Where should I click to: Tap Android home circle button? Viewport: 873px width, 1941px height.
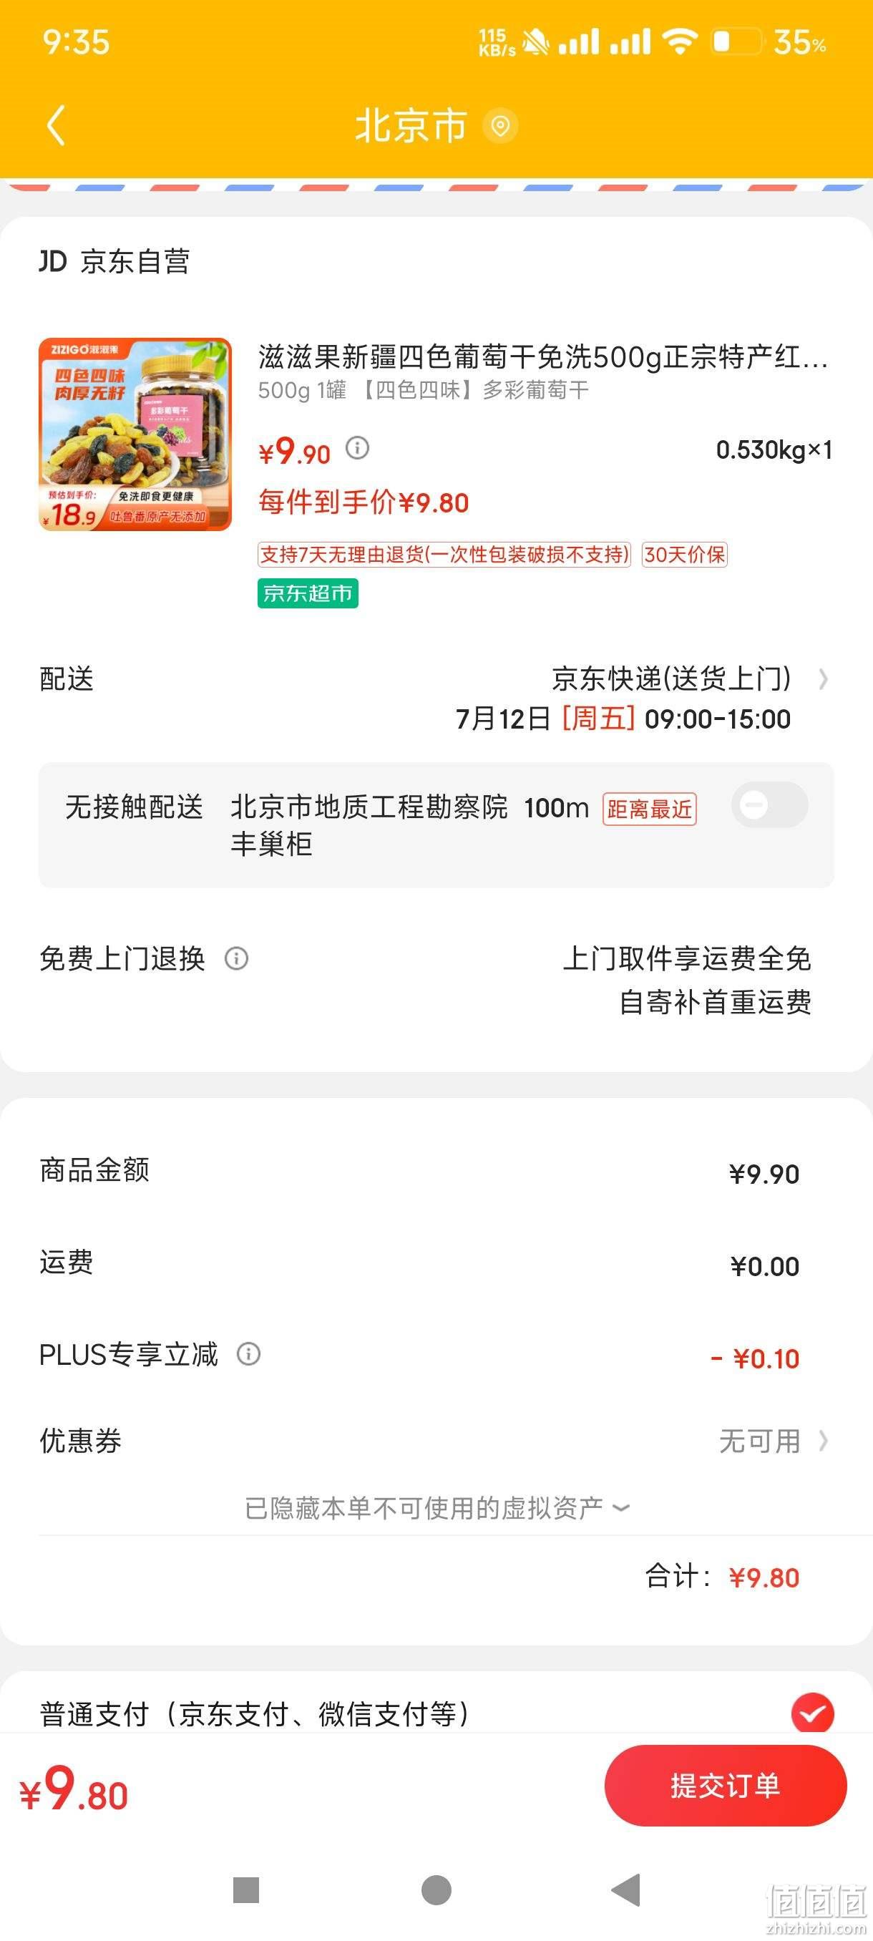[436, 1889]
